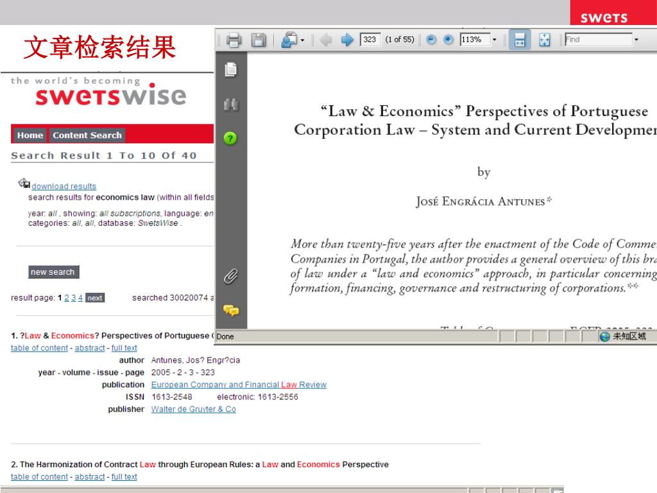Viewport: 657px width, 493px height.
Task: Open table of content for result 1
Action: click(39, 348)
